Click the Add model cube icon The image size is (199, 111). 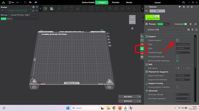(x=46, y=9)
